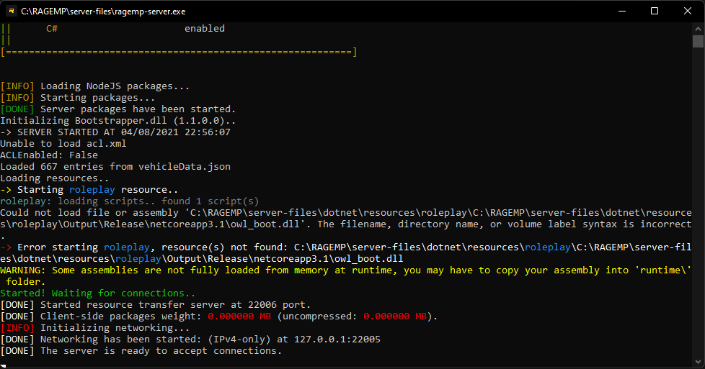Click 'roleplay: loading scripts.. found 1 script(s)' line

tap(130, 201)
